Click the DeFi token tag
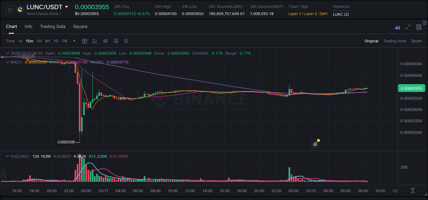 pos(323,14)
